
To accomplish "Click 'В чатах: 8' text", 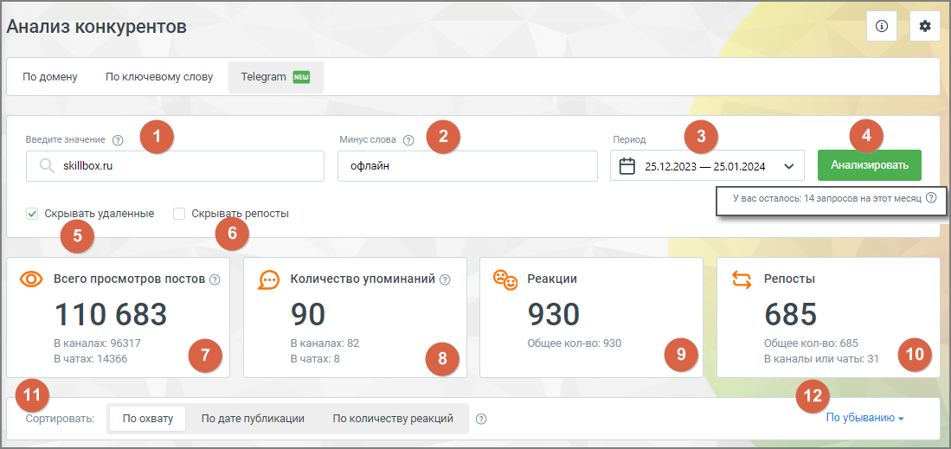I will coord(315,359).
